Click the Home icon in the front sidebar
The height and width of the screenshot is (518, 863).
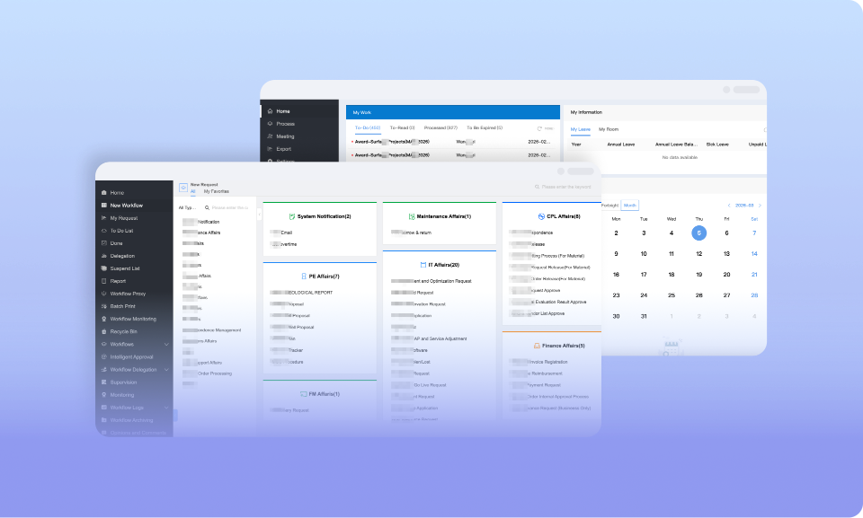click(104, 193)
